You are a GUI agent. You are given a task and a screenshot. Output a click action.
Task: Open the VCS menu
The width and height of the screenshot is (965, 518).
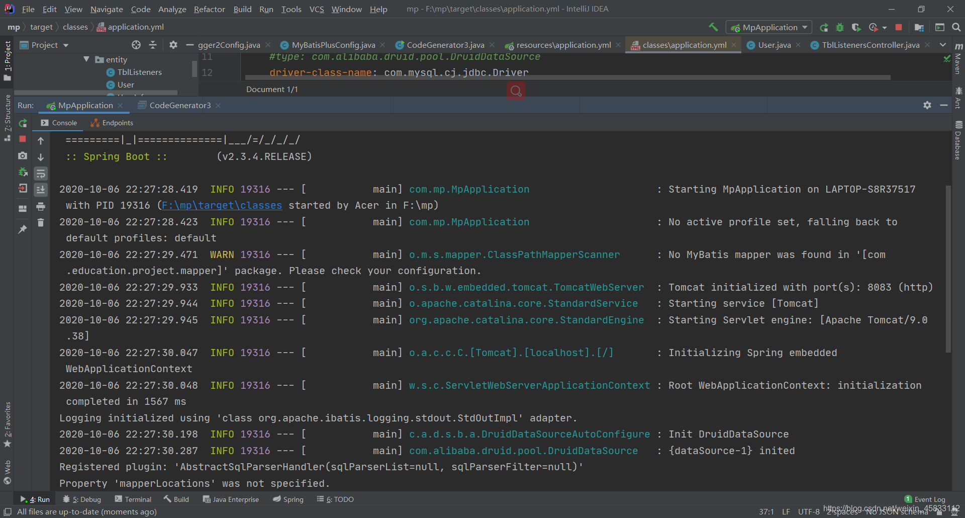coord(317,9)
